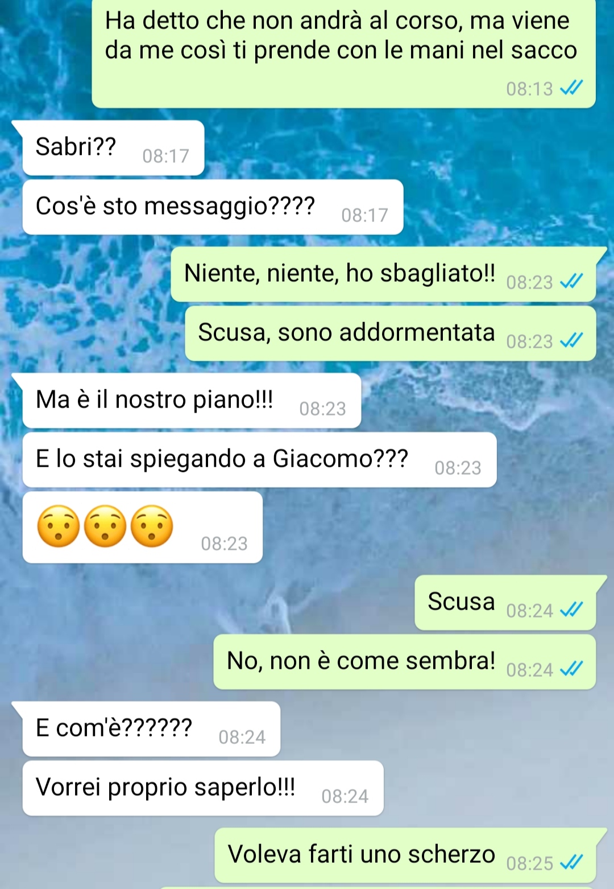Tap the double ticks on 'No, non è come sembra!'
The height and width of the screenshot is (889, 614).
pos(571,669)
